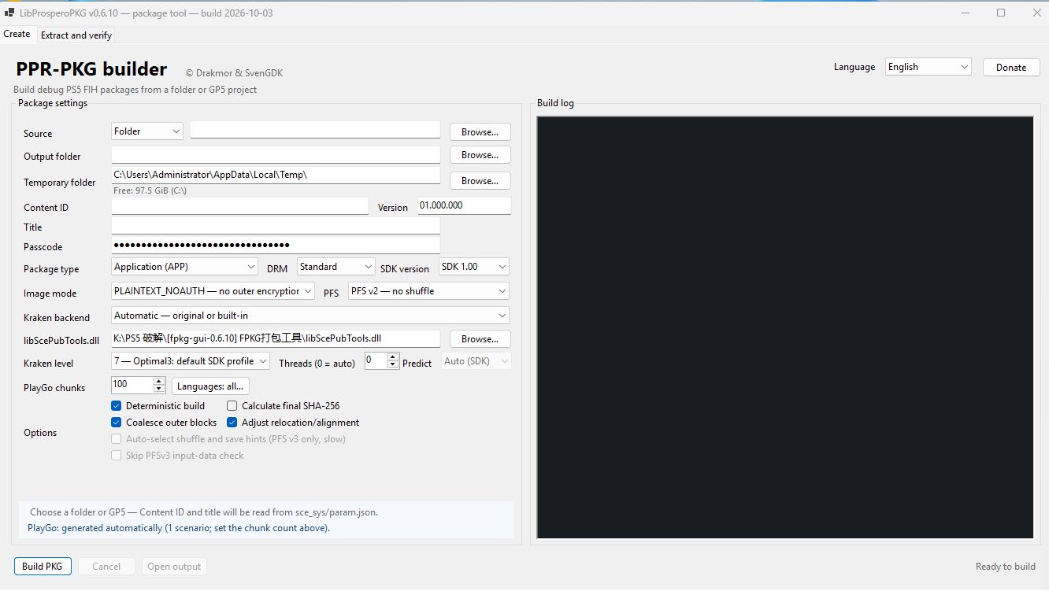Viewport: 1049px width, 591px height.
Task: Increase PlayGo chunks with up arrow
Action: click(159, 381)
